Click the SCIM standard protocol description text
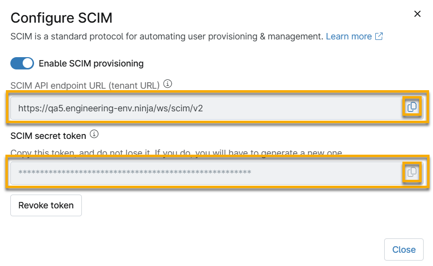The width and height of the screenshot is (433, 266). click(167, 36)
